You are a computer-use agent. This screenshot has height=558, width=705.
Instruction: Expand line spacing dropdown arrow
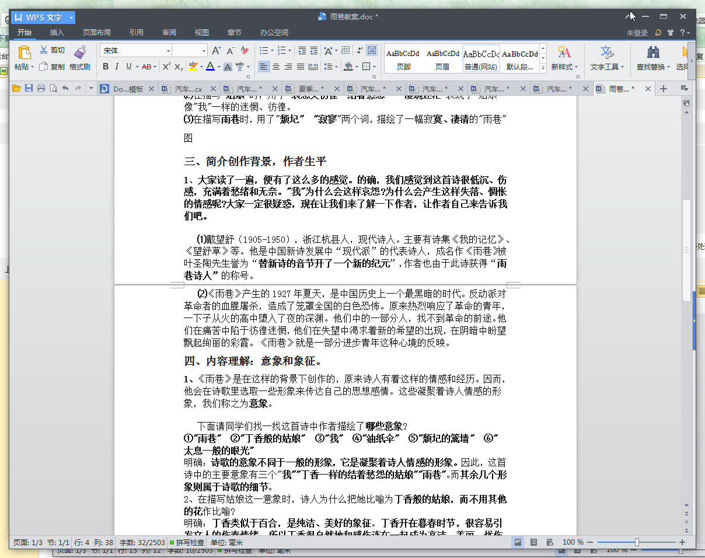337,67
